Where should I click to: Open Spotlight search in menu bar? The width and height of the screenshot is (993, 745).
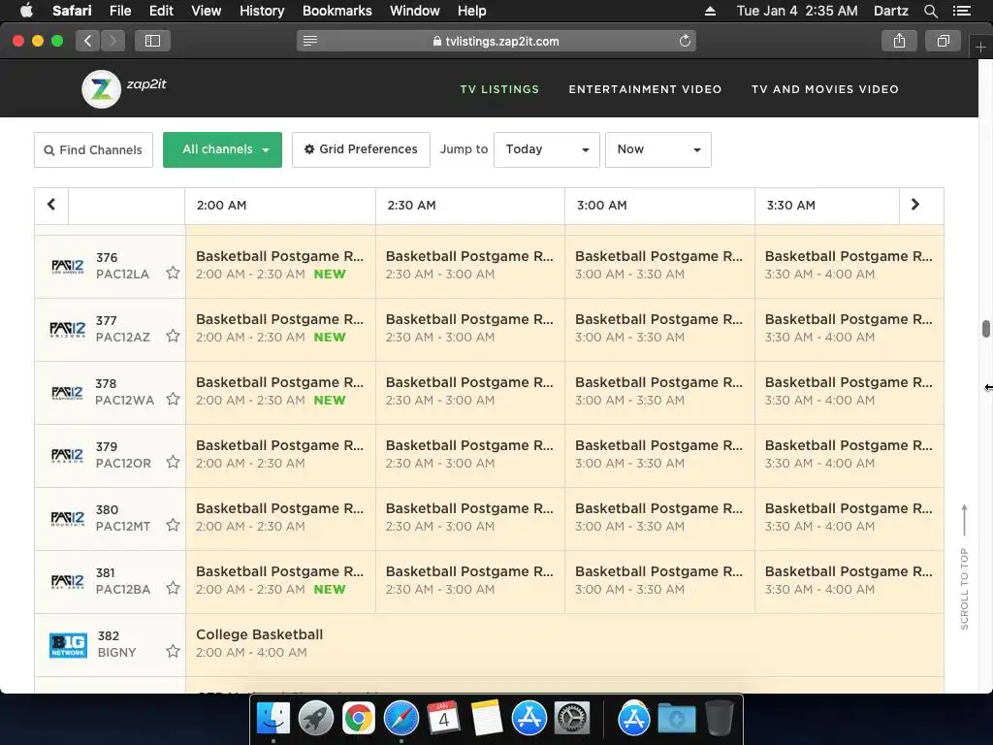click(930, 11)
